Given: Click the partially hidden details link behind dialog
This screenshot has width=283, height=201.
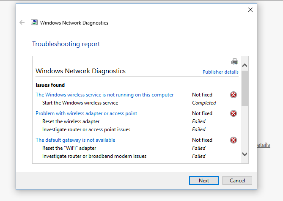Looking at the screenshot, I should pyautogui.click(x=264, y=145).
